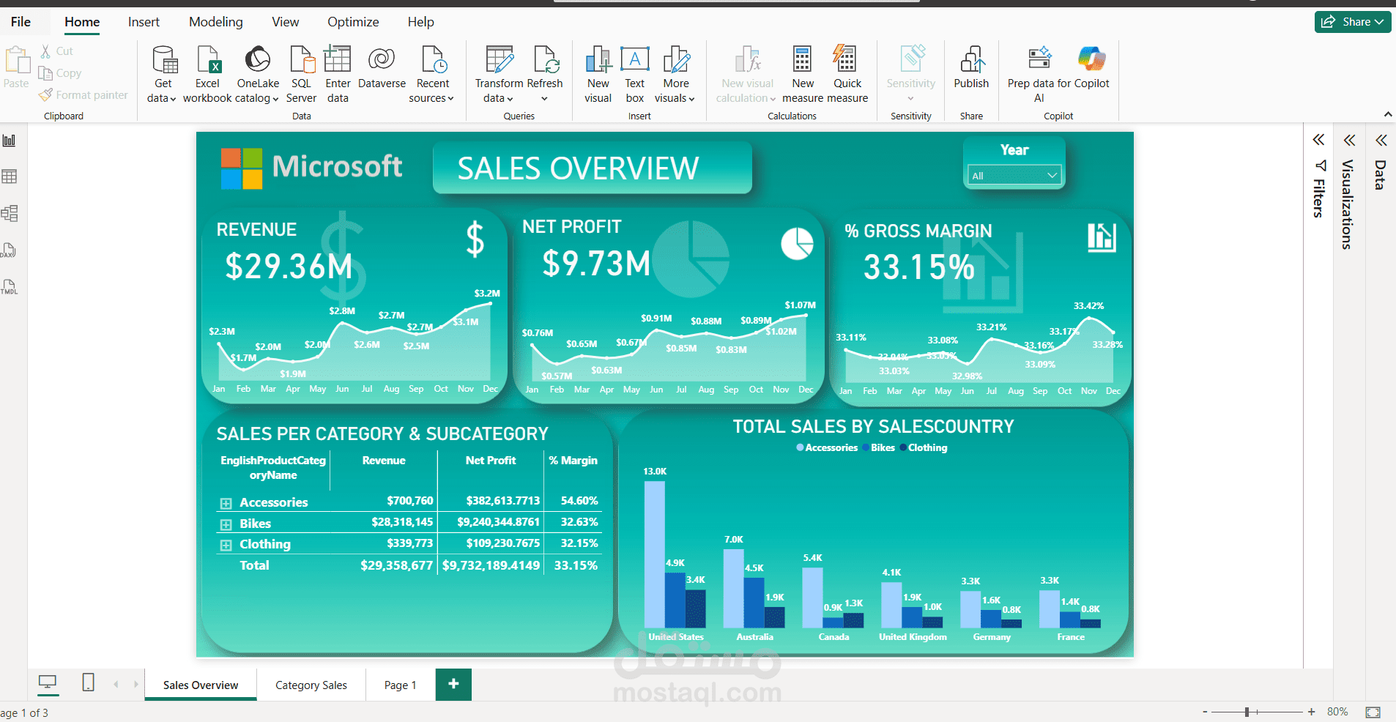The height and width of the screenshot is (722, 1396).
Task: Open the Share dropdown button
Action: (x=1353, y=22)
